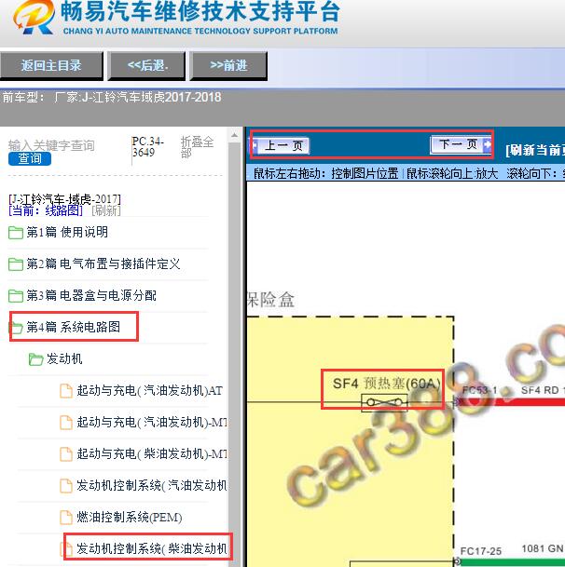Open 发动机控制系统(汽油发动机 document
565x567 pixels.
[152, 485]
